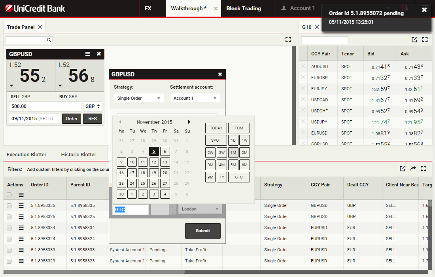Check the box for order 5.1.8958335
The height and width of the screenshot is (277, 435).
[9, 205]
